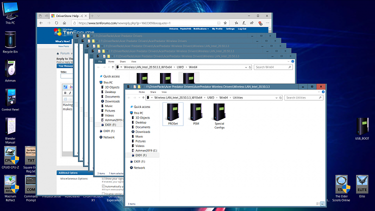Click What's New button on TenForums
This screenshot has width=375, height=211.
pos(62,41)
